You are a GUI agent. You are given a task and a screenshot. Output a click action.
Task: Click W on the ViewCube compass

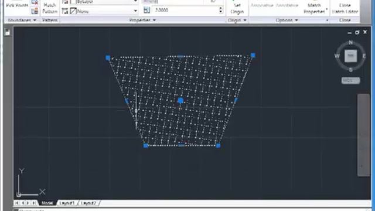337,56
